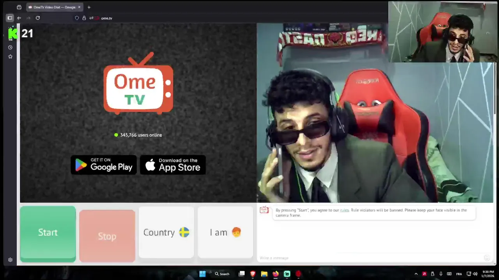Open a new browser tab

click(89, 7)
